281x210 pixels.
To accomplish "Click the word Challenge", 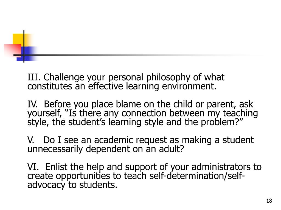I will click(x=64, y=78).
